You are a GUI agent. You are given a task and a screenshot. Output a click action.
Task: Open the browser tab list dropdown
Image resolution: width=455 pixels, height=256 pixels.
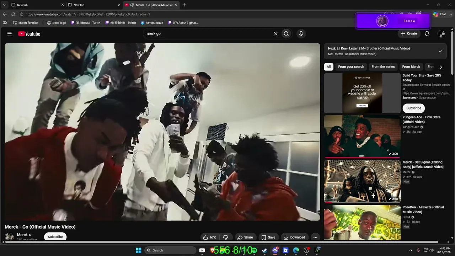[5, 5]
